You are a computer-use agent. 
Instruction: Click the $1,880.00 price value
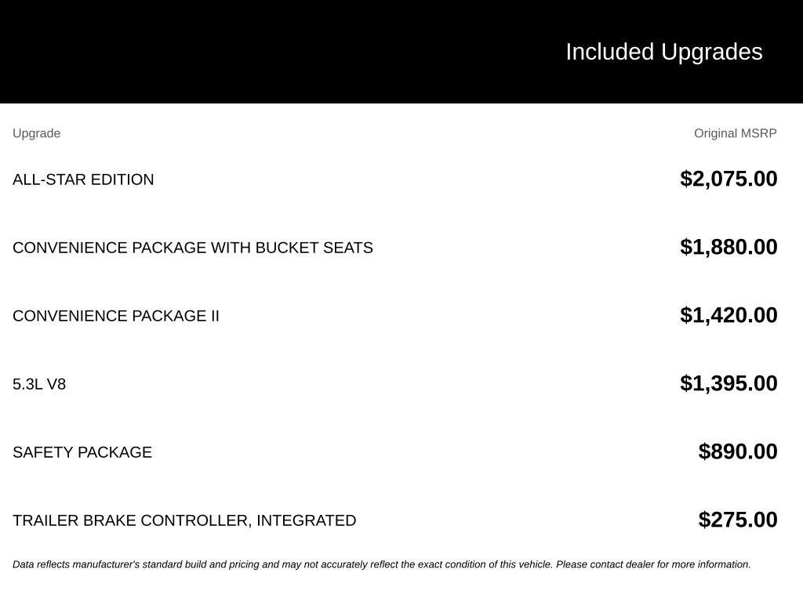729,247
